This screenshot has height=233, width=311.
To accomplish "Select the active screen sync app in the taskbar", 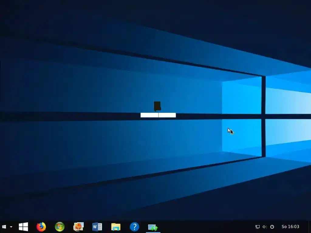I will (153, 227).
